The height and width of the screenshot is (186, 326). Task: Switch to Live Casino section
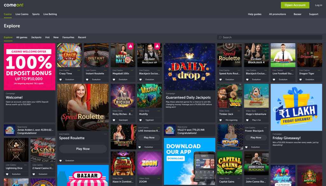(22, 14)
